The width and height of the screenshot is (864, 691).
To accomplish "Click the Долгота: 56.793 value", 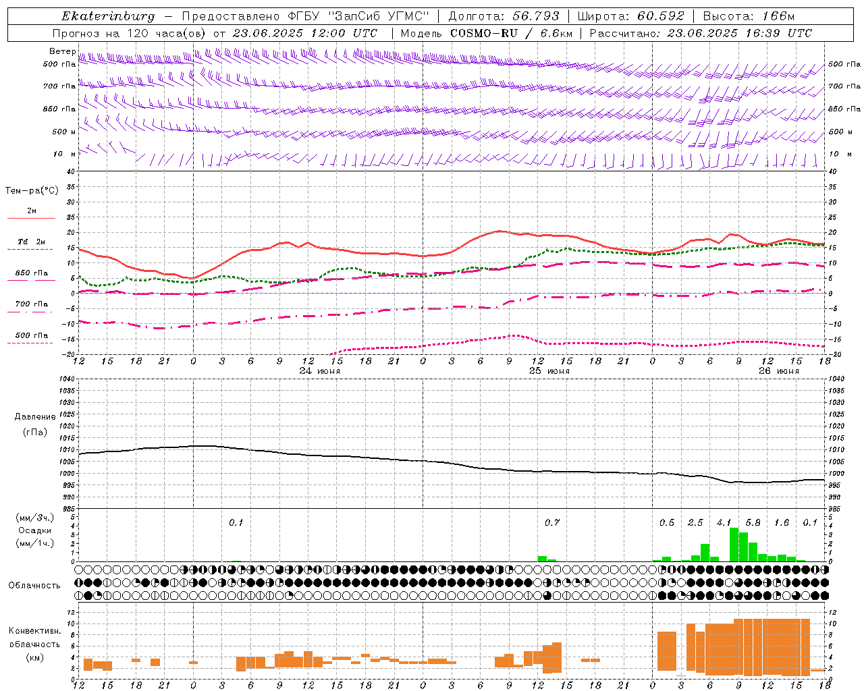I will click(x=504, y=16).
